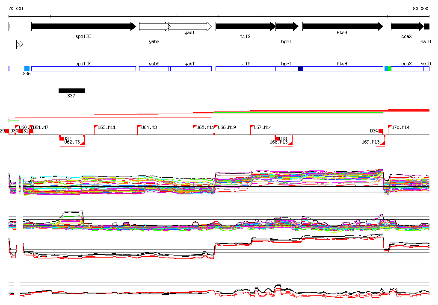The height and width of the screenshot is (305, 438).
Task: Select the white yabT gene arrow
Action: (190, 26)
